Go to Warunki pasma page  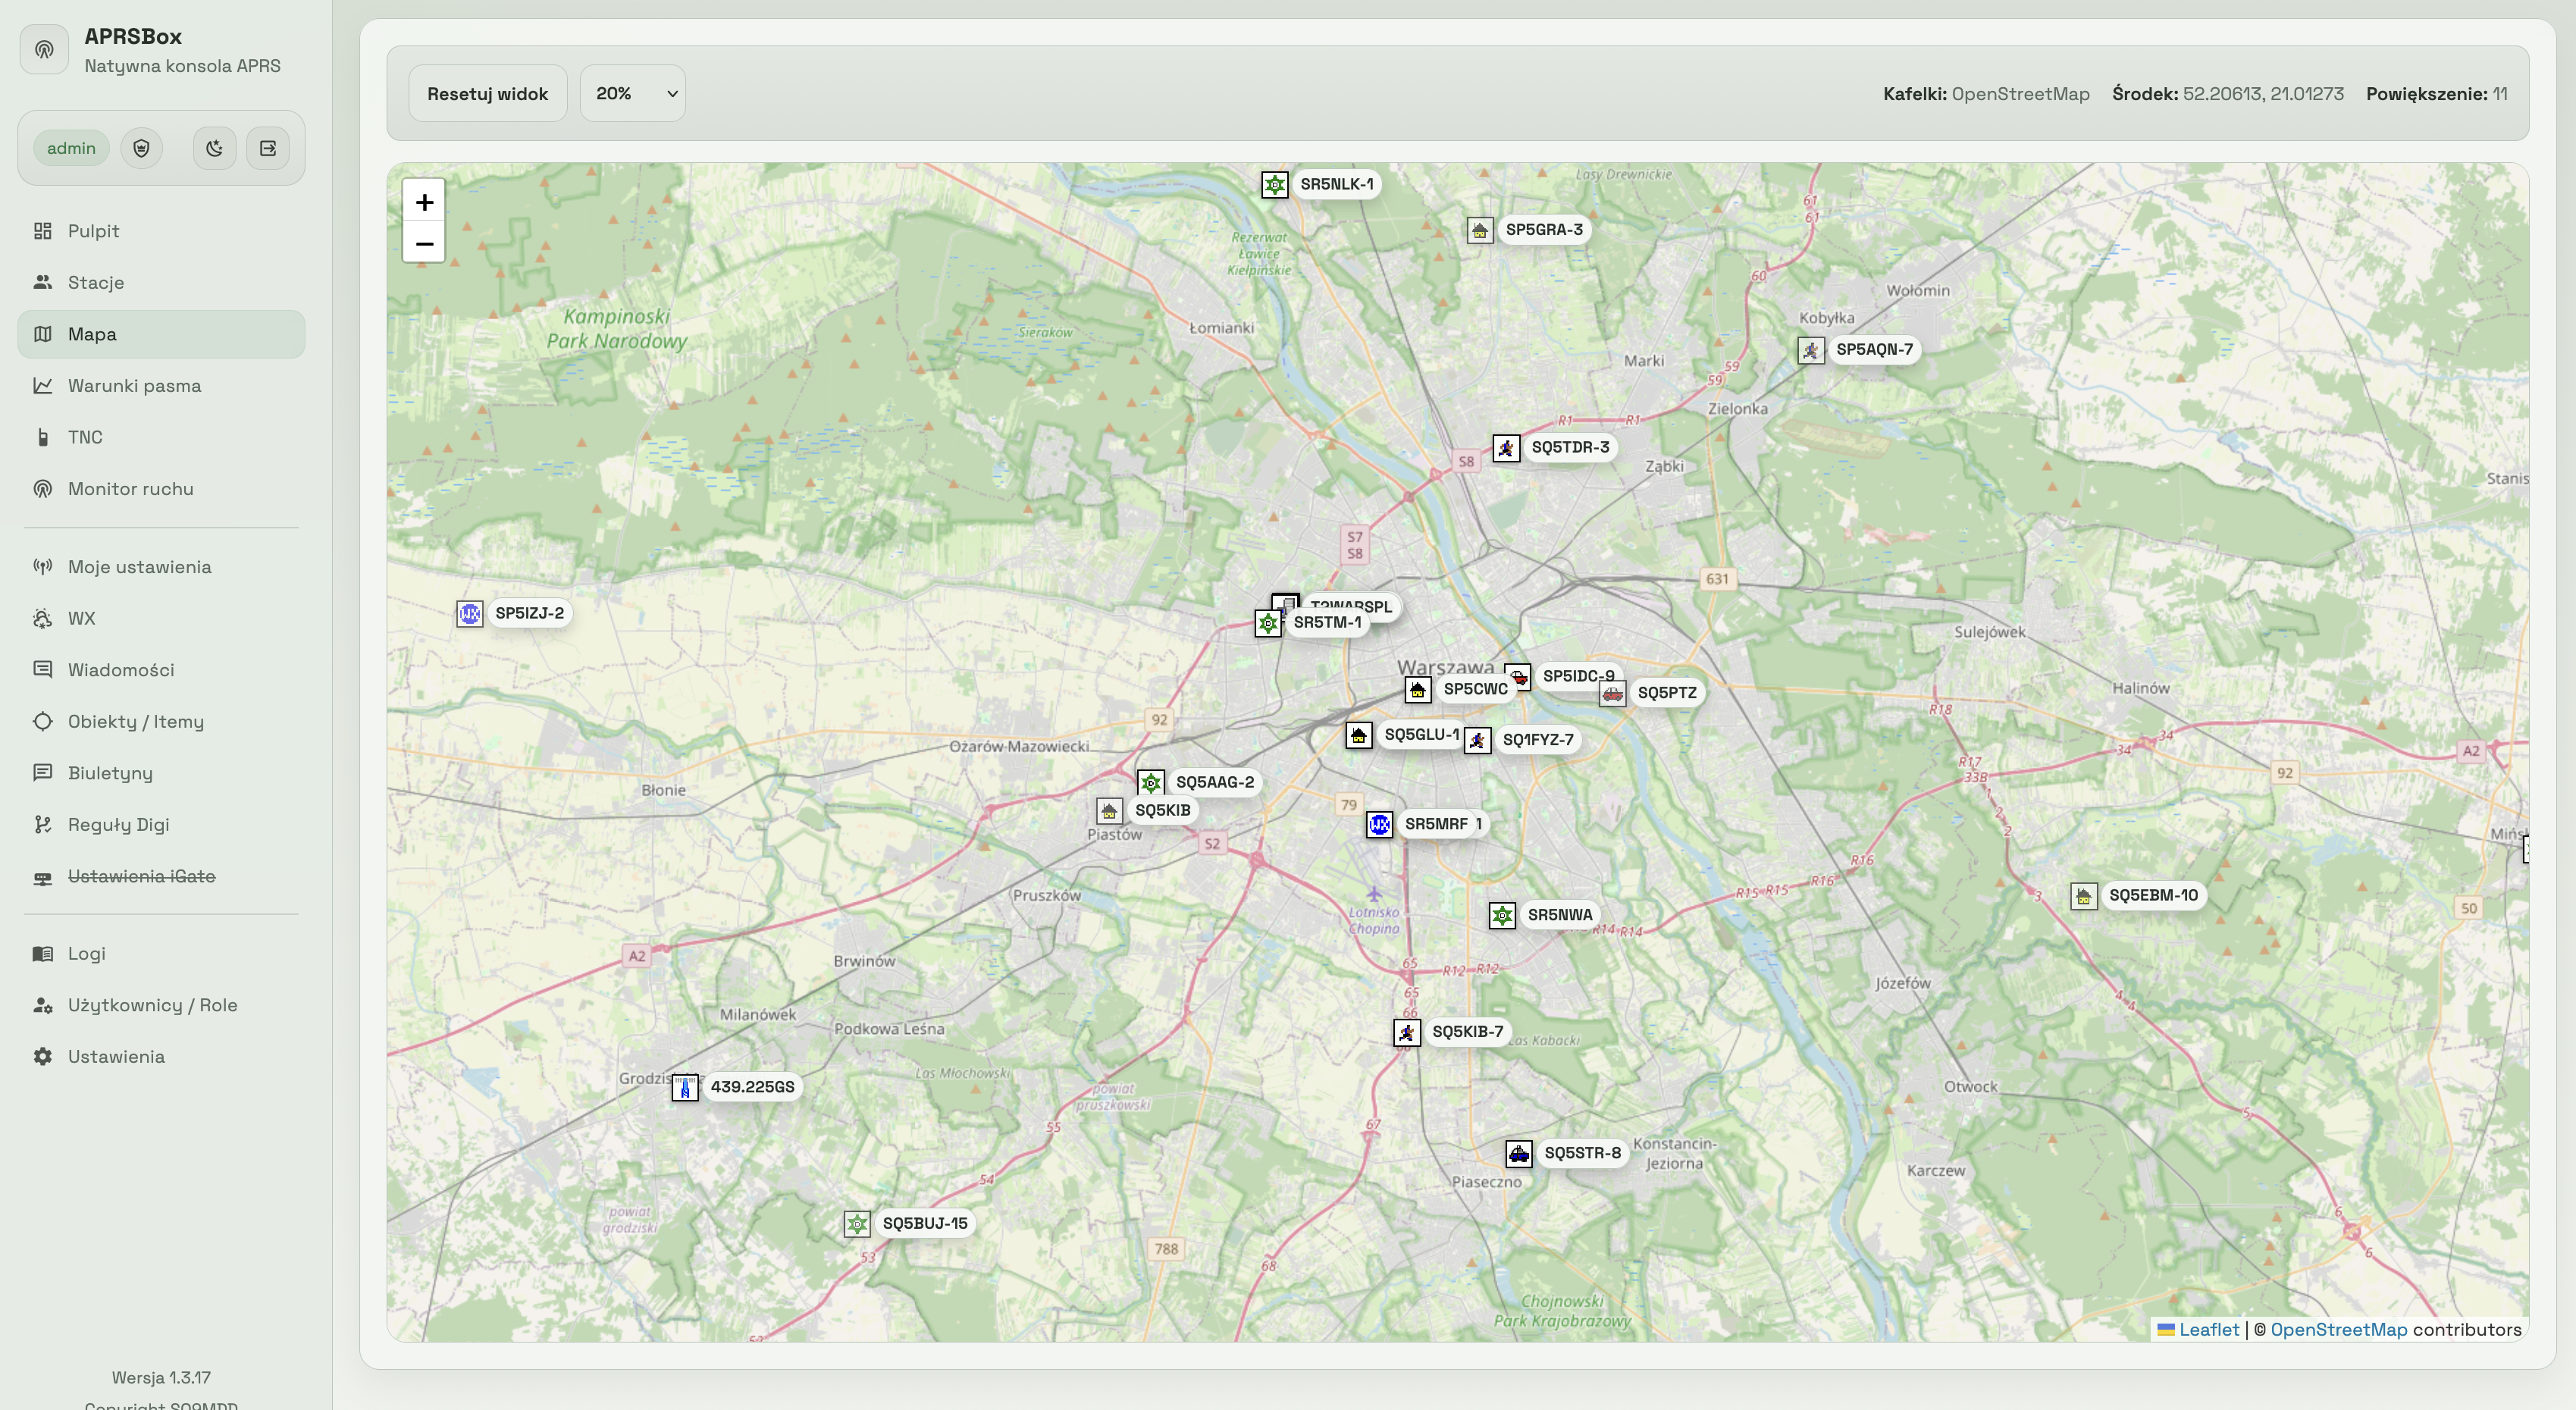tap(134, 386)
